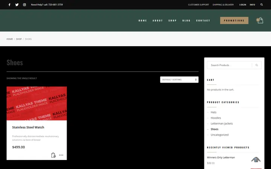
Task: Open the Shop menu item
Action: (x=172, y=21)
